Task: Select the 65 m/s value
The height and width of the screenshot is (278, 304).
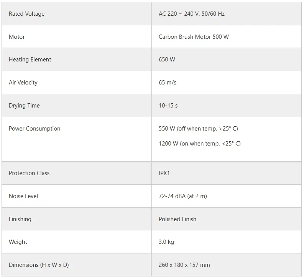Action: [168, 83]
